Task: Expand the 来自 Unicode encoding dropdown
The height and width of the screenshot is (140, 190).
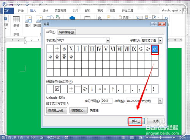Action: (160, 101)
